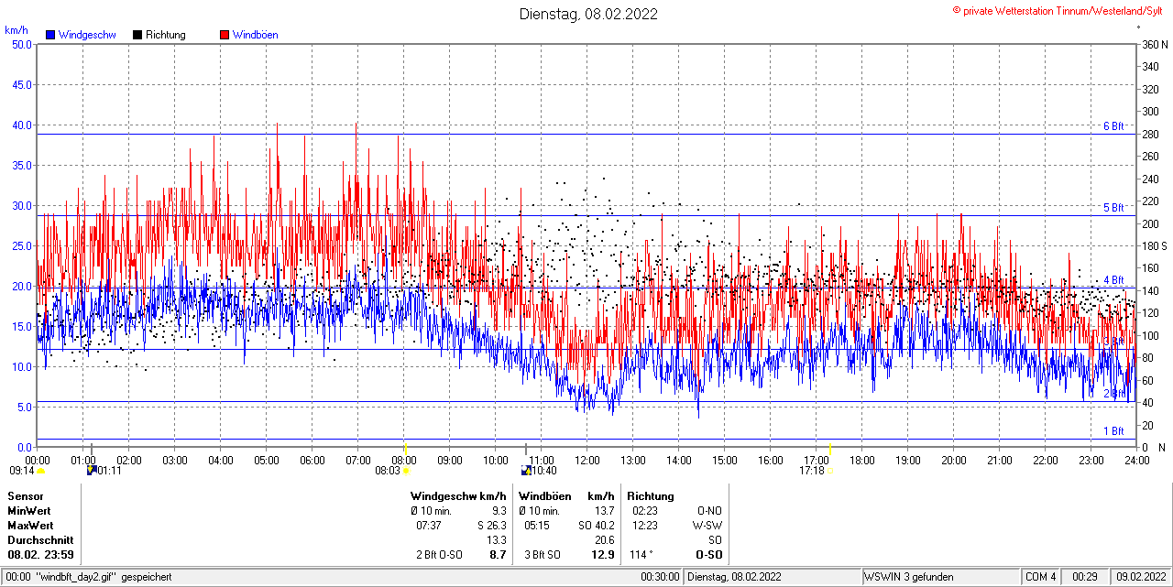Click the 360 N direction axis label
This screenshot has width=1173, height=587.
pos(1153,44)
